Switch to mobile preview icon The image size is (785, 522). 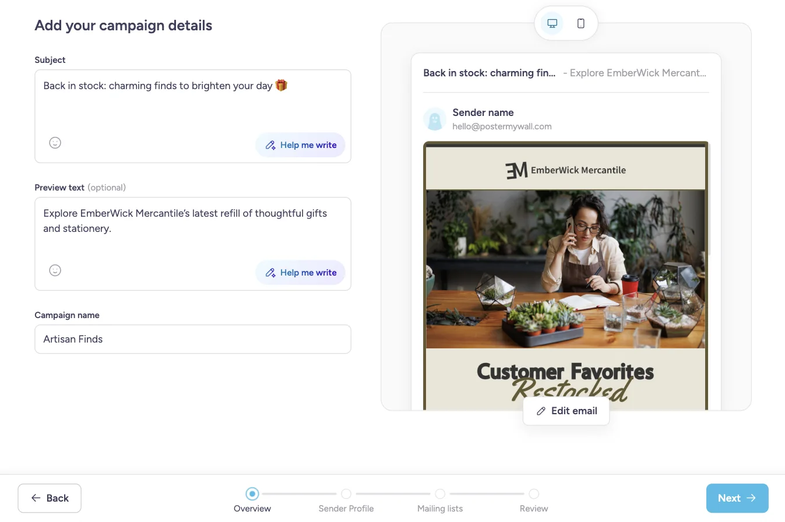tap(580, 23)
